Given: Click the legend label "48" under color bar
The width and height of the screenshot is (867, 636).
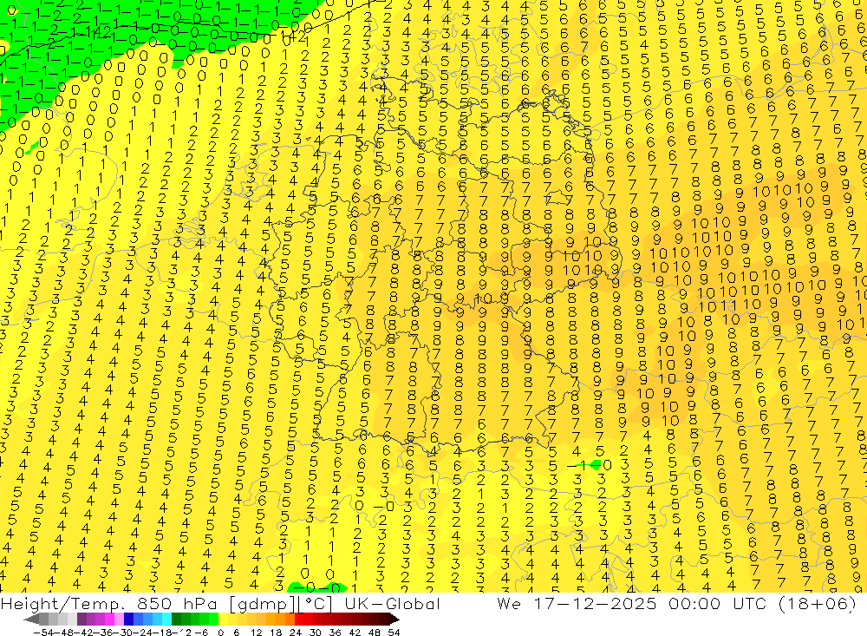Looking at the screenshot, I should pos(375,633).
